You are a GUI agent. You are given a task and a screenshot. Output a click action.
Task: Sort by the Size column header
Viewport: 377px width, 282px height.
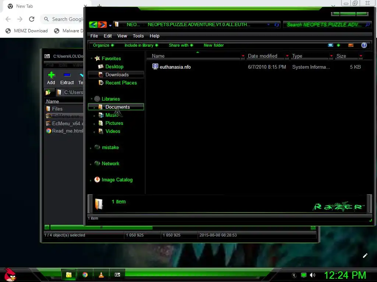346,56
